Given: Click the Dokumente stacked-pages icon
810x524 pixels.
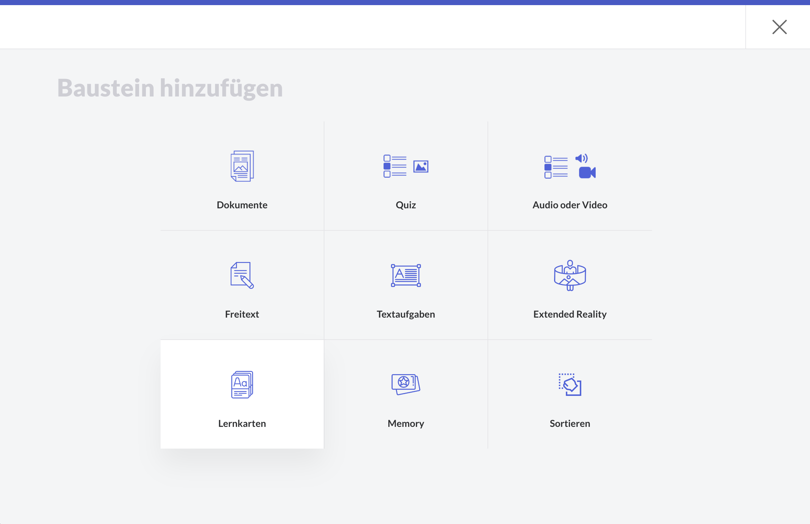Looking at the screenshot, I should [x=242, y=166].
